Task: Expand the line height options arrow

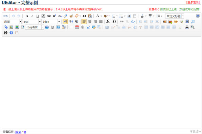Action: pyautogui.click(x=161, y=16)
